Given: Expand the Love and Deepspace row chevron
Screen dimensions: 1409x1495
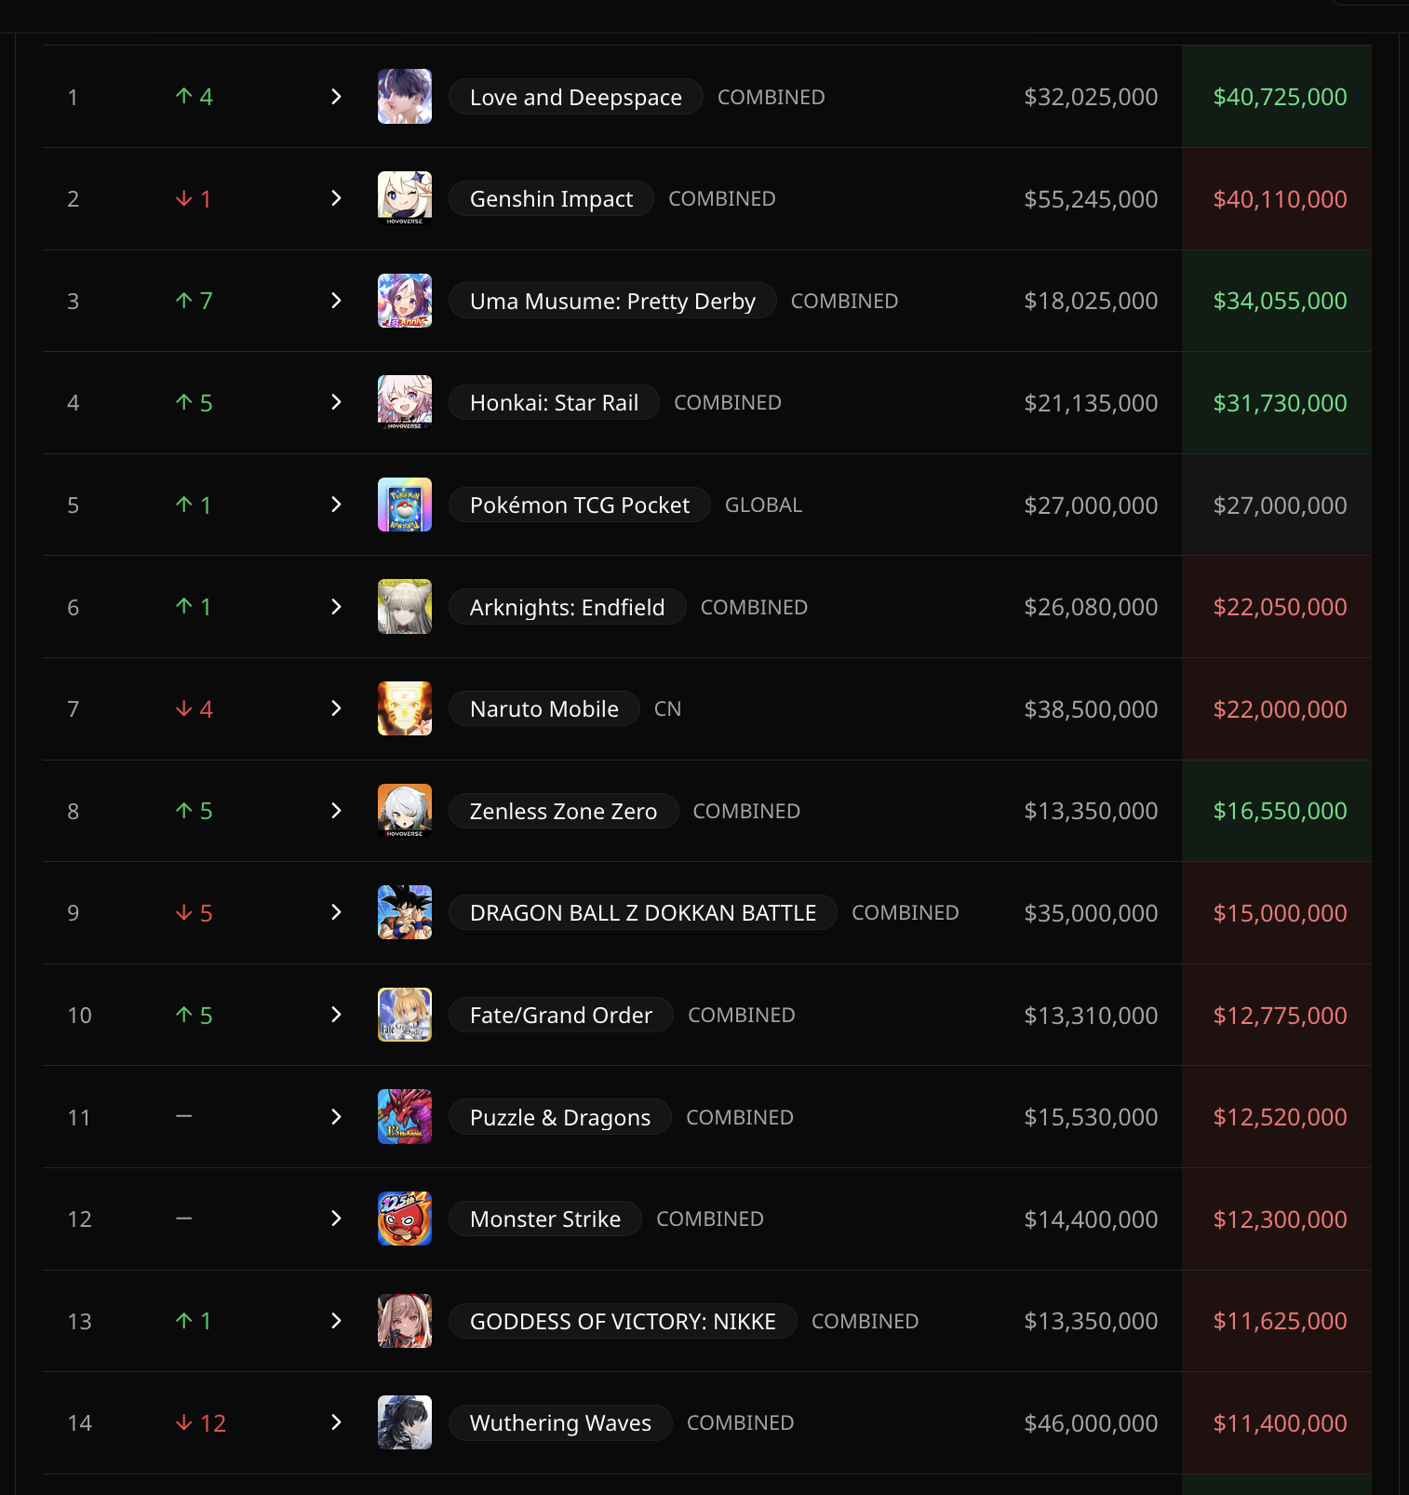Looking at the screenshot, I should tap(336, 97).
